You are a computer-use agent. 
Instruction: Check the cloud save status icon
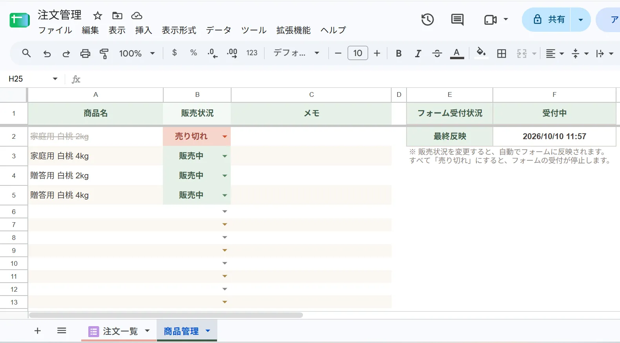[137, 16]
